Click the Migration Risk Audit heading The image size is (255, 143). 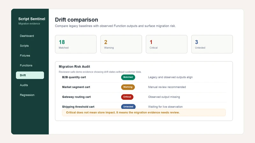pos(74,66)
